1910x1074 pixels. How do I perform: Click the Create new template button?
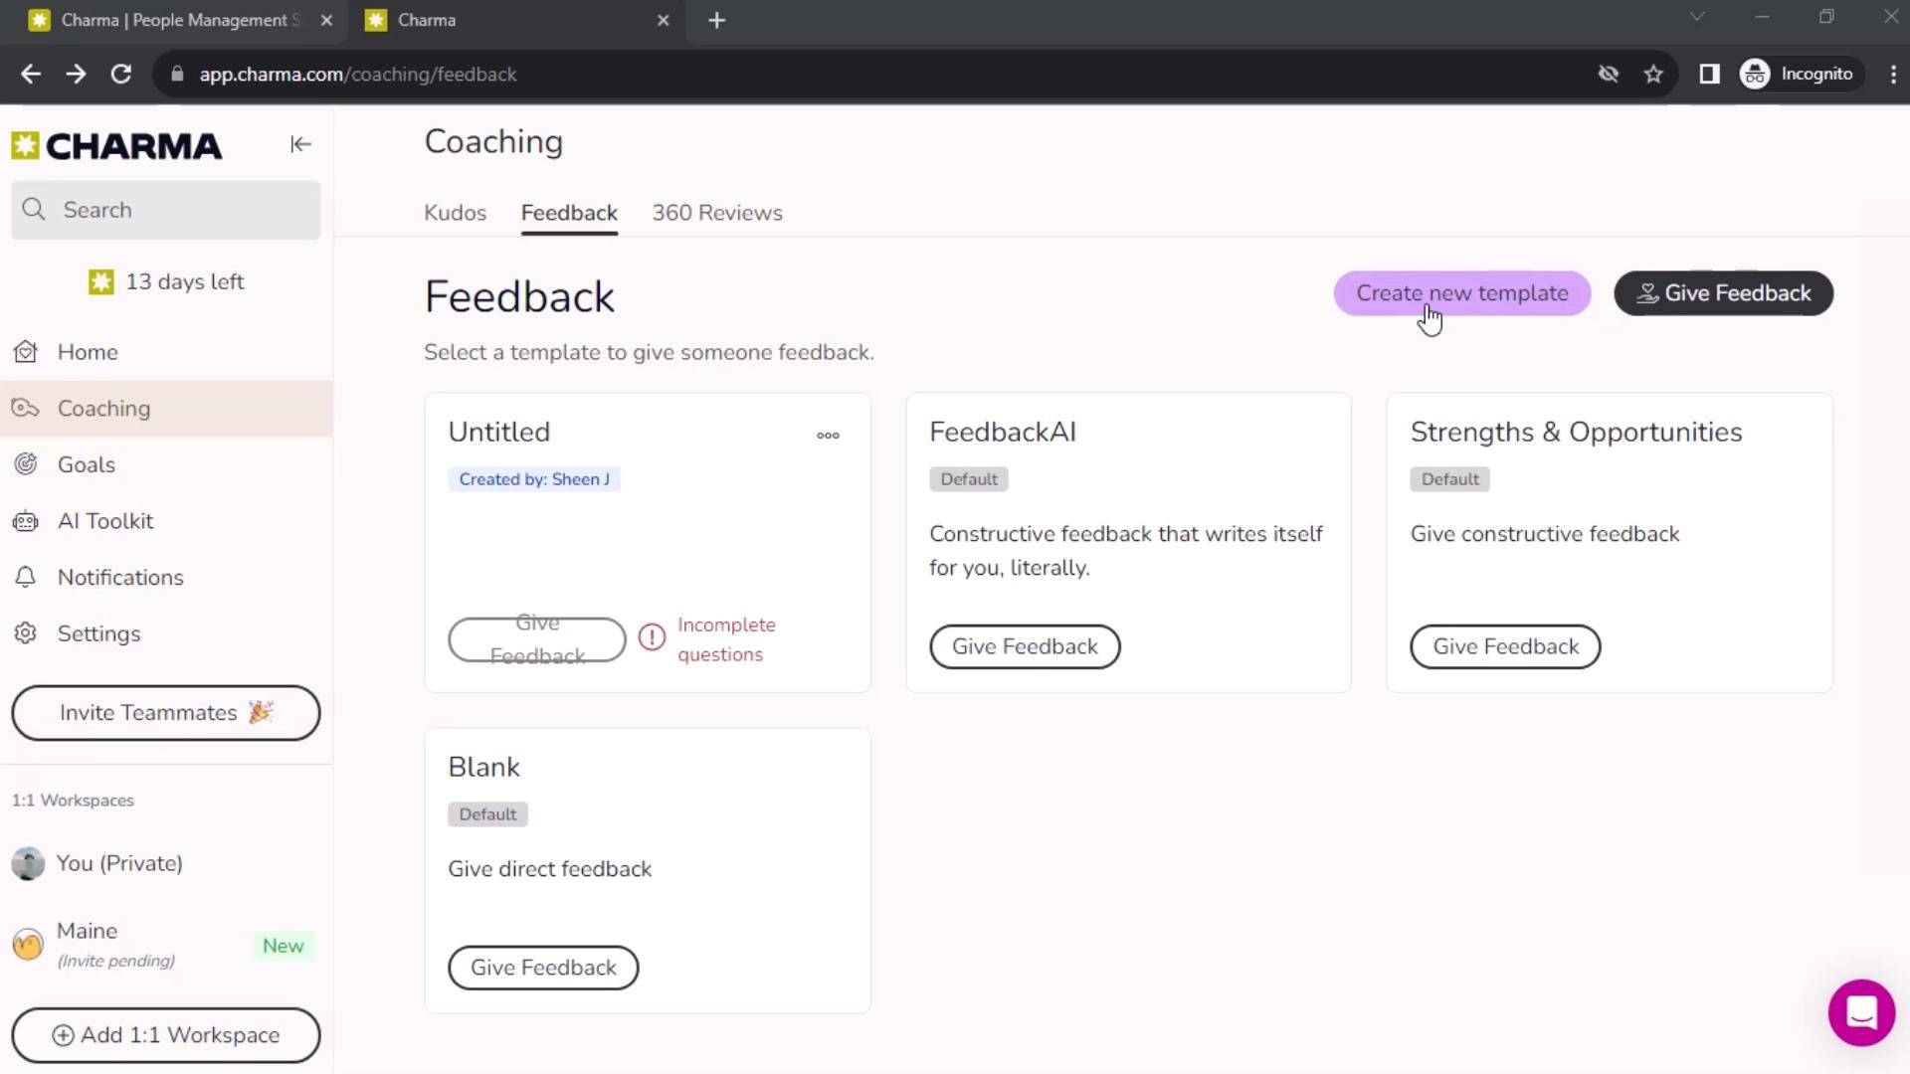1461,292
